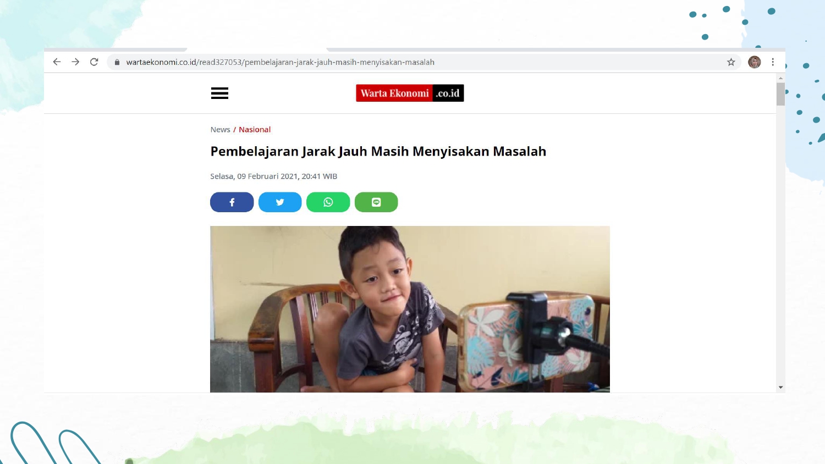Click the browser forward arrow
Screen dimensions: 825x464
tap(75, 62)
